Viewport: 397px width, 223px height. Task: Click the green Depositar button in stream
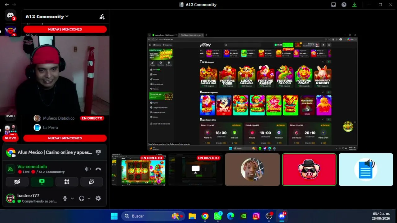288,45
